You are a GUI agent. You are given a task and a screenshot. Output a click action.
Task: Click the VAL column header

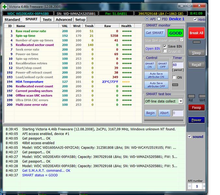pos(65,26)
